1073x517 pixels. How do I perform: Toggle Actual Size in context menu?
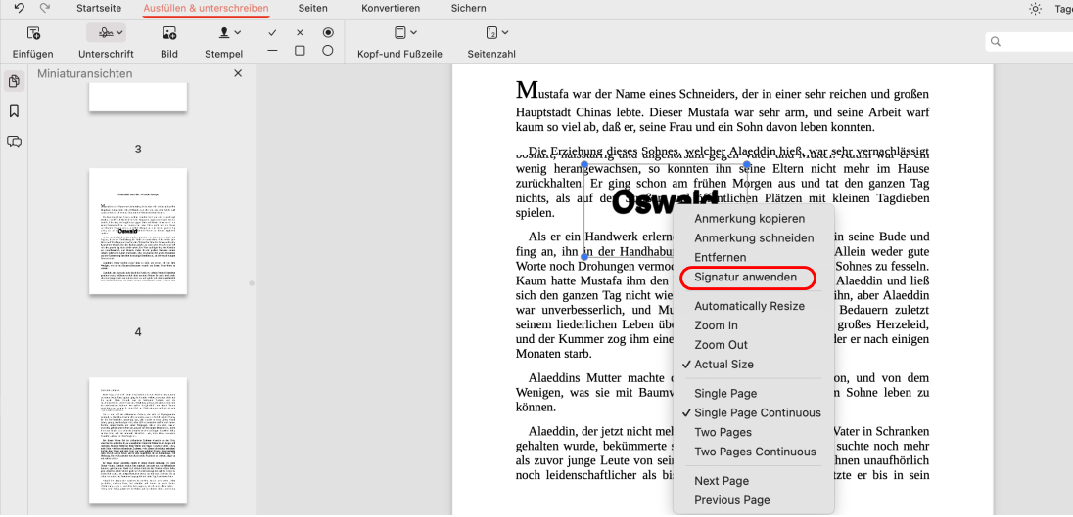pyautogui.click(x=723, y=364)
